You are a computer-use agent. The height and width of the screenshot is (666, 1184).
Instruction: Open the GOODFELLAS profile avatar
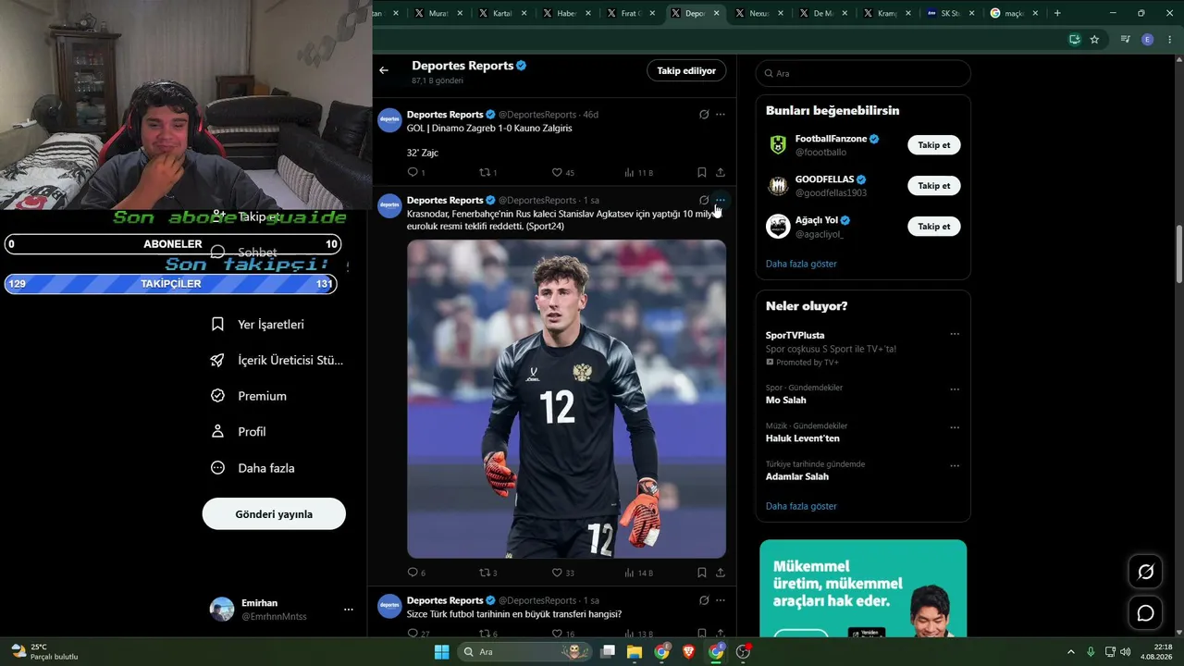point(778,186)
